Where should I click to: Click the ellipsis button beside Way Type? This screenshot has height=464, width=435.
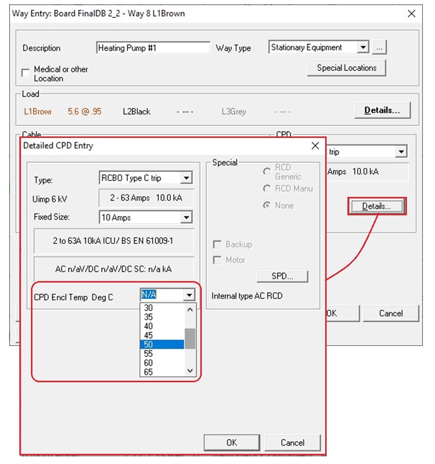click(x=379, y=47)
